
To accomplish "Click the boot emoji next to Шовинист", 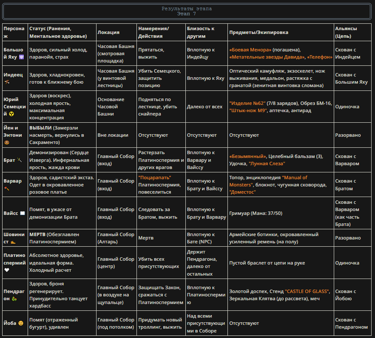I will tap(13, 242).
